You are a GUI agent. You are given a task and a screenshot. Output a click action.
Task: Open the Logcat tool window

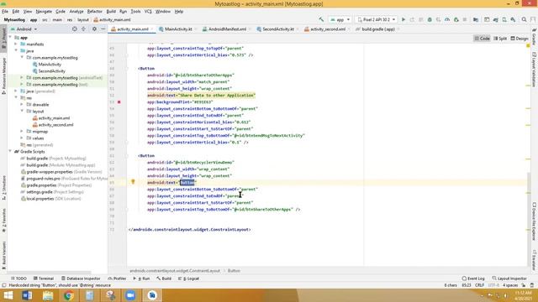coord(188,279)
